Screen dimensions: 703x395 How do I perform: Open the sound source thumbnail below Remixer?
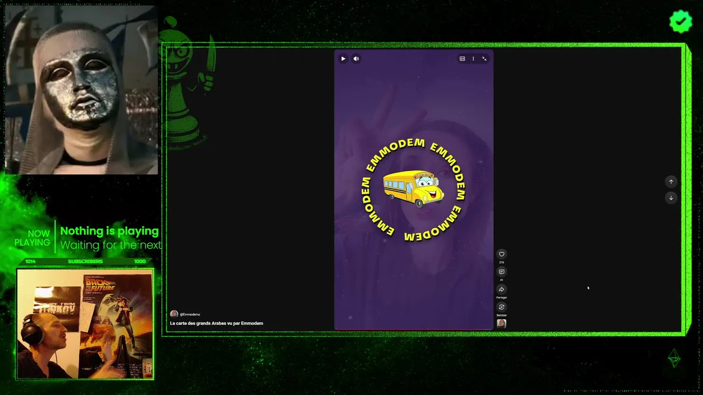(501, 323)
